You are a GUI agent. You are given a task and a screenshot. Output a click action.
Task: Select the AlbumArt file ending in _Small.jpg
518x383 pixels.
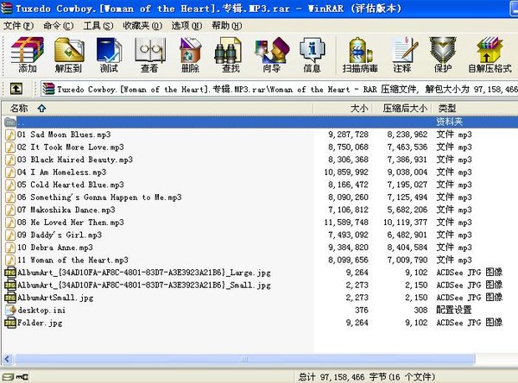(x=144, y=286)
